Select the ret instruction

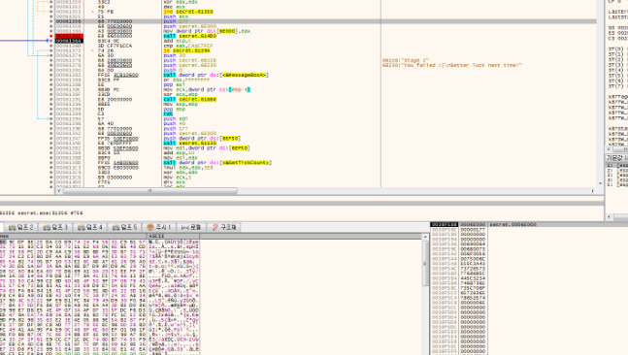tap(168, 114)
